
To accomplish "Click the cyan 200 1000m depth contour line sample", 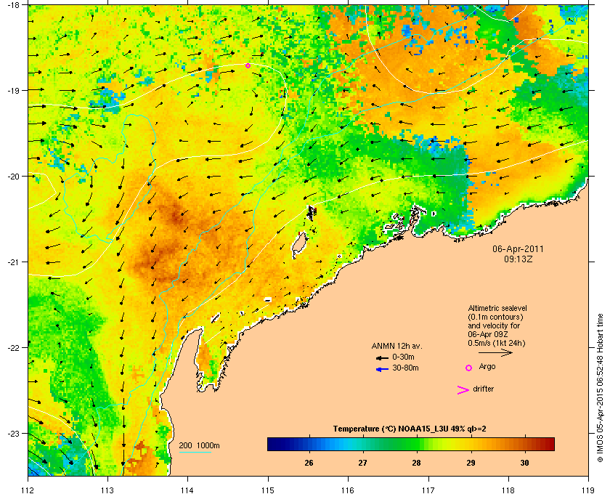I will pyautogui.click(x=195, y=453).
